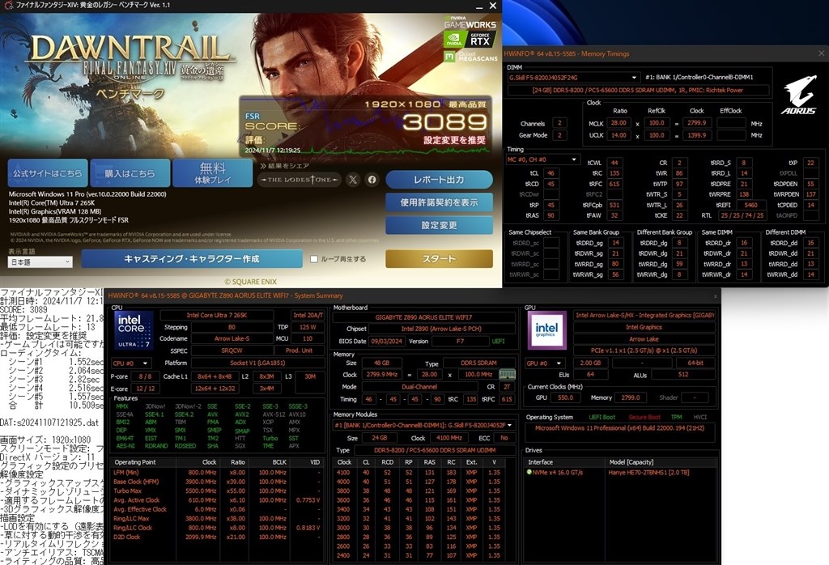The image size is (829, 565).
Task: Click the 無料体験プレイ free trial button
Action: point(213,173)
